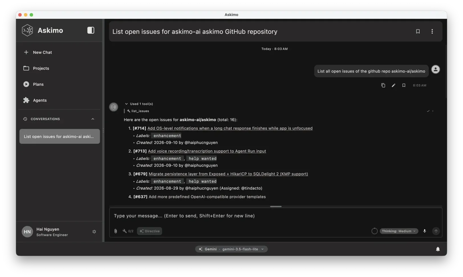This screenshot has height=277, width=463.
Task: Open issue #679 Migrate persistence layer link
Action: (x=228, y=174)
